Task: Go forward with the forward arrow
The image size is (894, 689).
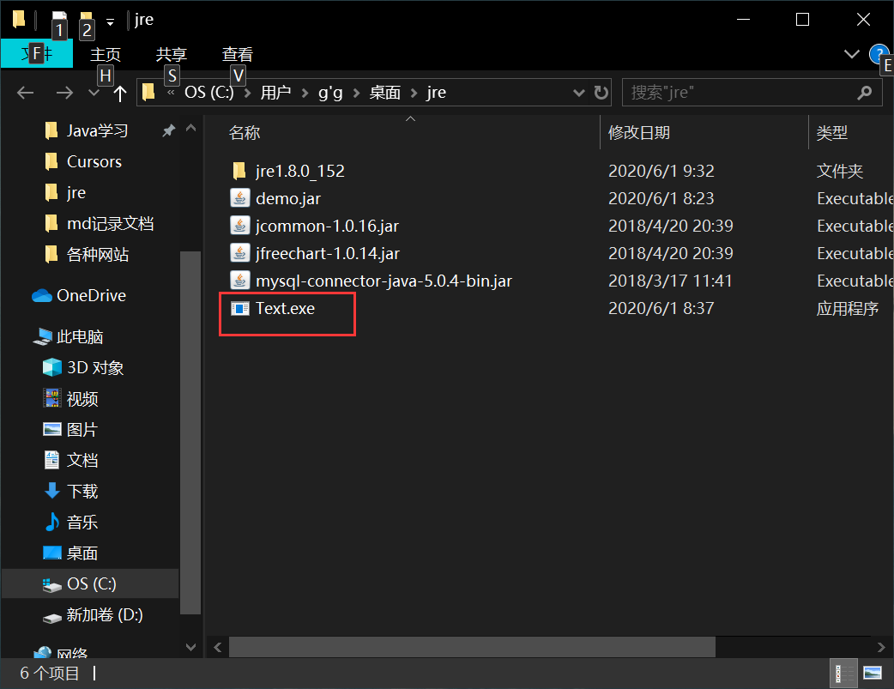Action: [x=64, y=93]
